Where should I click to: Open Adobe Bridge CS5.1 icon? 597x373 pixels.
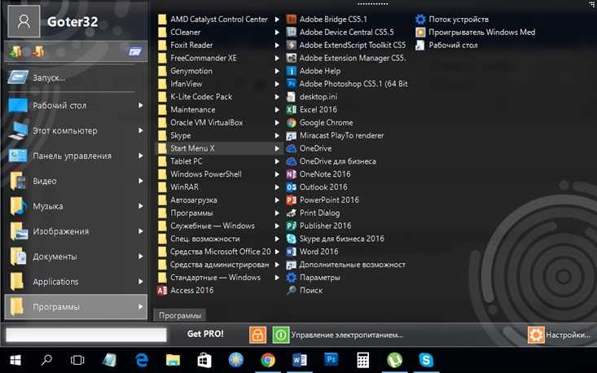coord(292,19)
